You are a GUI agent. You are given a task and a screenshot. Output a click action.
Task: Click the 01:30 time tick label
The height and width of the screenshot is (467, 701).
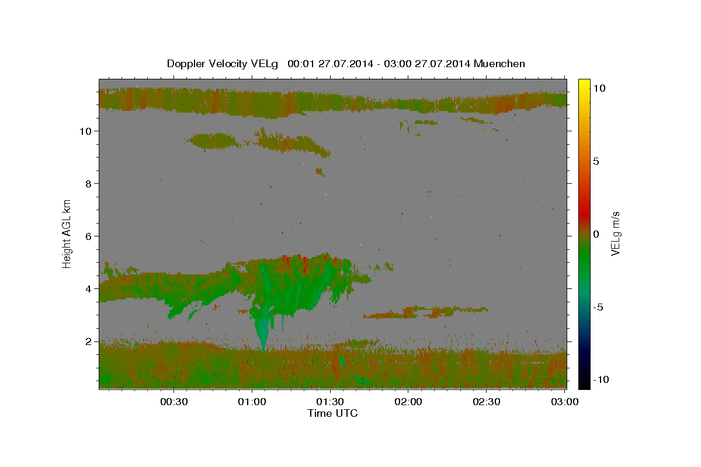click(x=330, y=402)
